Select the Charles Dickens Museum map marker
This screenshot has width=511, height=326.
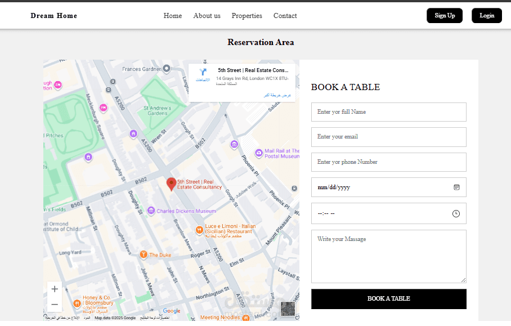151,211
